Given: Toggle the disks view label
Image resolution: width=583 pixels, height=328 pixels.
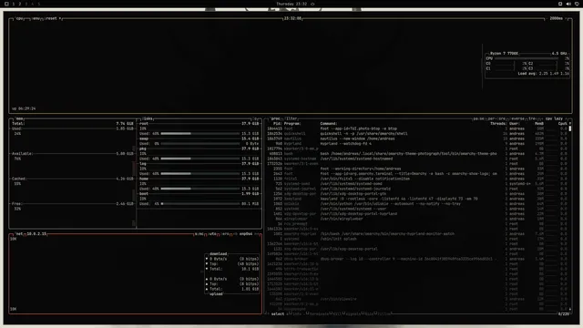Looking at the screenshot, I should 148,118.
